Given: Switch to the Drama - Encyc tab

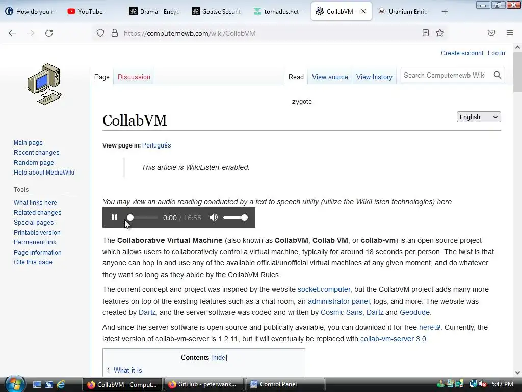Looking at the screenshot, I should (x=155, y=12).
